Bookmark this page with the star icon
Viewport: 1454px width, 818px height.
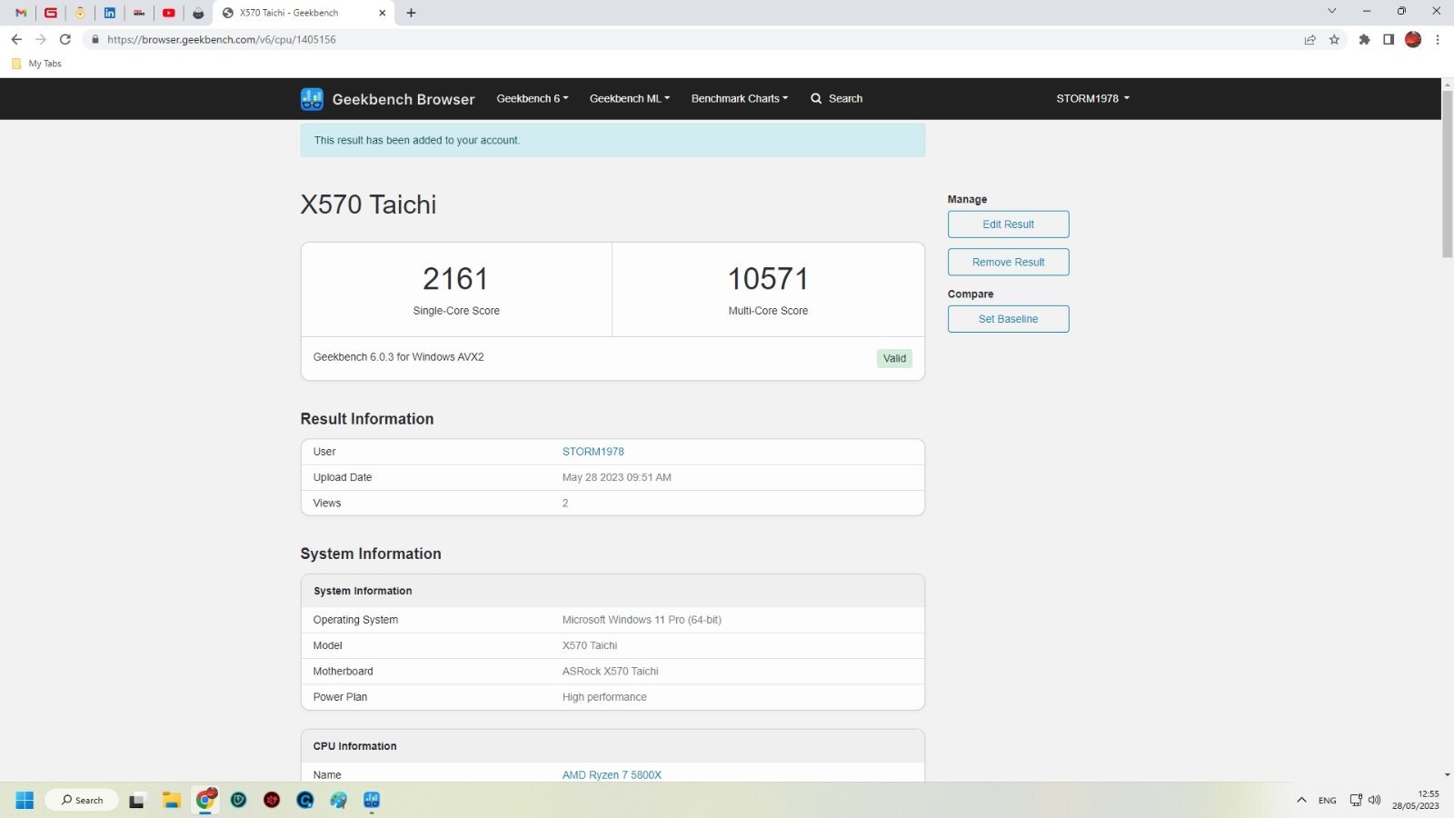[1334, 39]
